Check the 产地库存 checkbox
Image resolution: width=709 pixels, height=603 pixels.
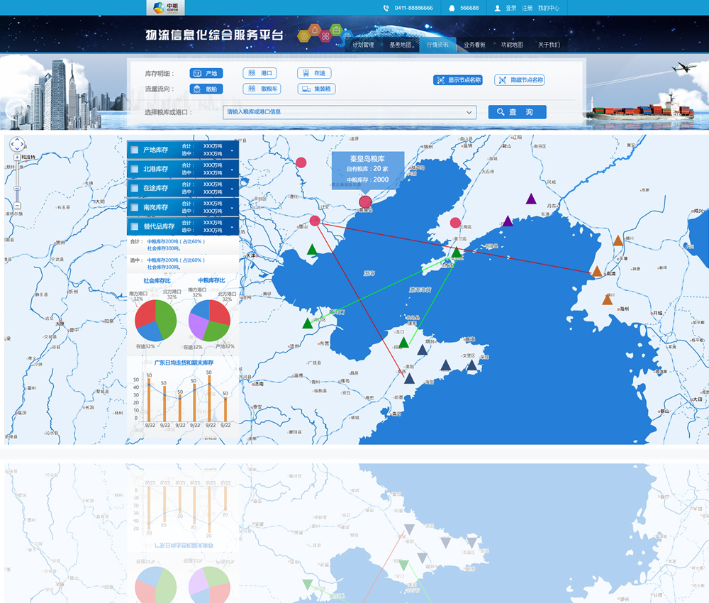(134, 150)
